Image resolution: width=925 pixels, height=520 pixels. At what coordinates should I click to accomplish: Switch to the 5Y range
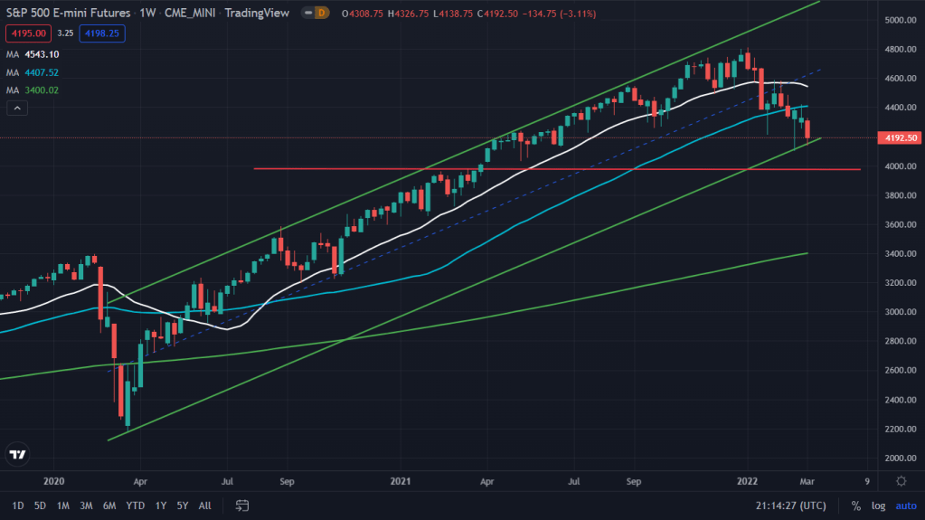coord(183,505)
